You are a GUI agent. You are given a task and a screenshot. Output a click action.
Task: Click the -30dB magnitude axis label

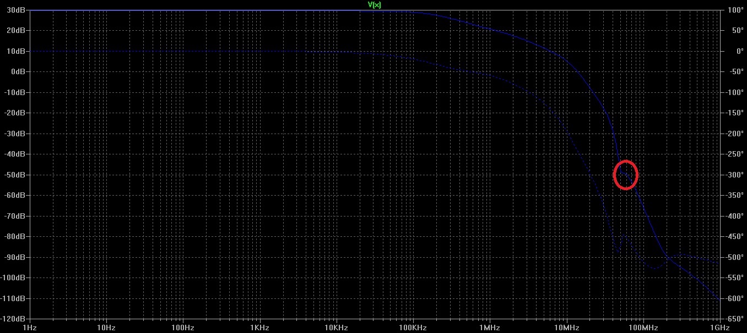coord(15,134)
